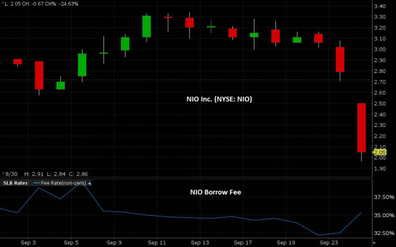Click the 8/30 date readout

point(11,174)
